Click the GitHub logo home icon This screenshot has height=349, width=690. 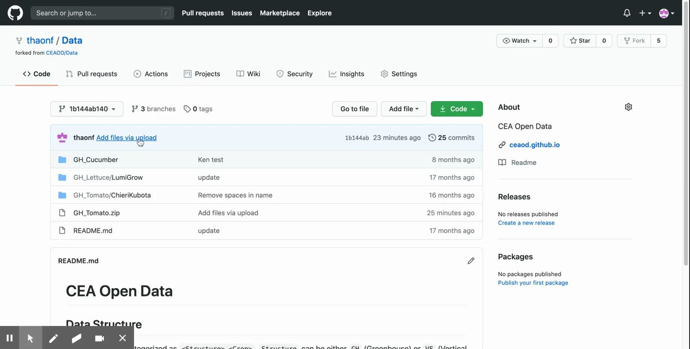point(15,13)
